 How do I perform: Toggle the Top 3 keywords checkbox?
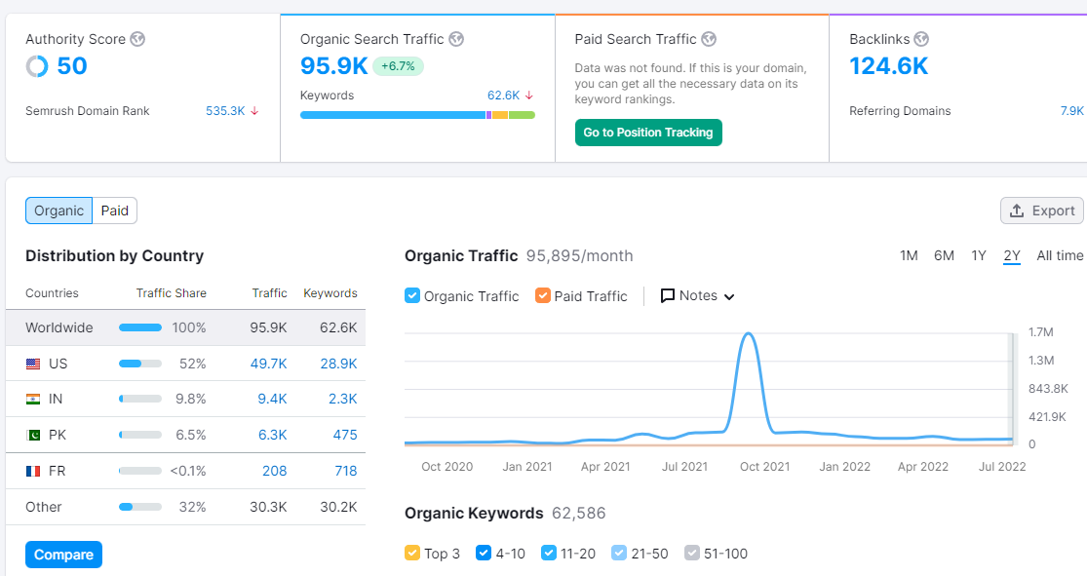pos(412,554)
